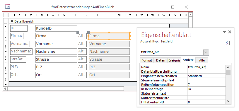Select the Ort: label

point(15,75)
